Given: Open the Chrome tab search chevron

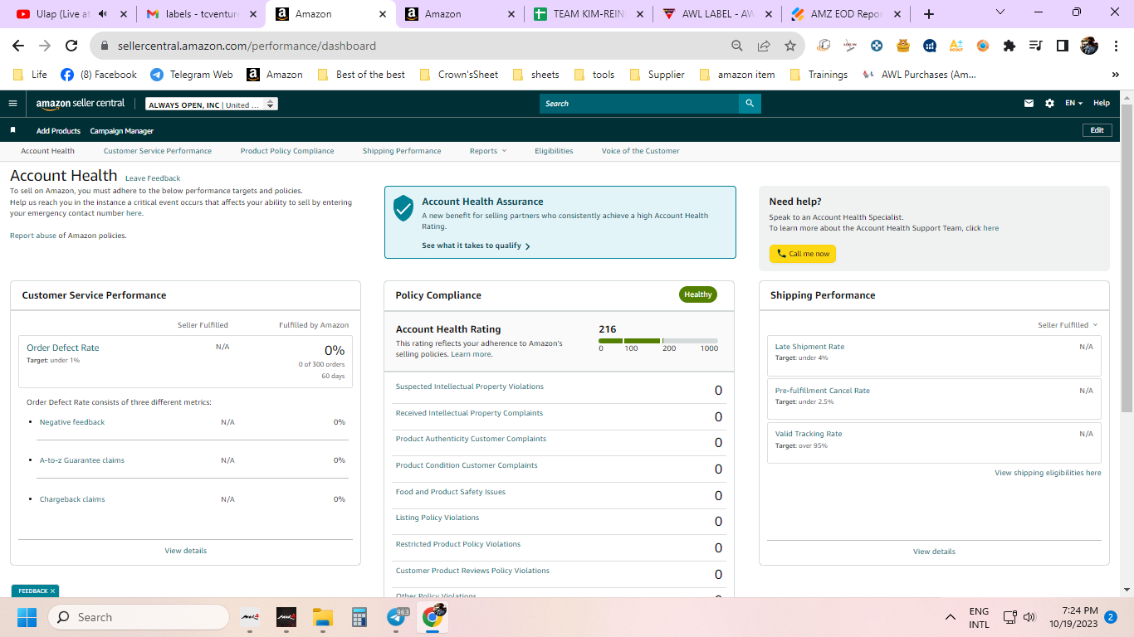Looking at the screenshot, I should [1000, 12].
